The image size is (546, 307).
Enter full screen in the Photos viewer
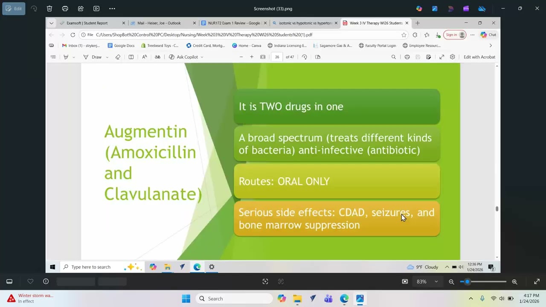click(537, 281)
